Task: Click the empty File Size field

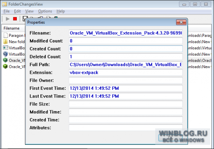Action: (126, 104)
